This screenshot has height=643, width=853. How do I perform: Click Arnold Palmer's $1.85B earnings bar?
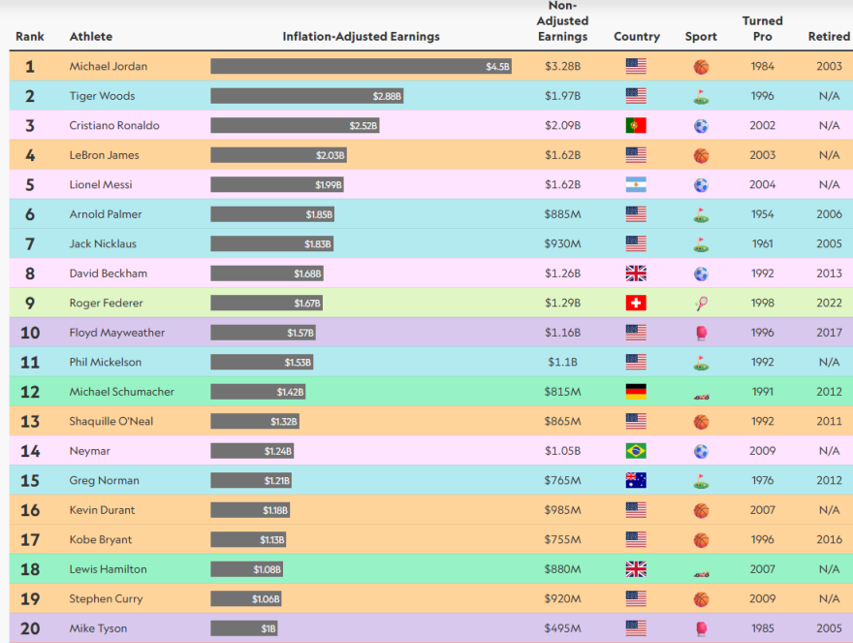pyautogui.click(x=272, y=214)
